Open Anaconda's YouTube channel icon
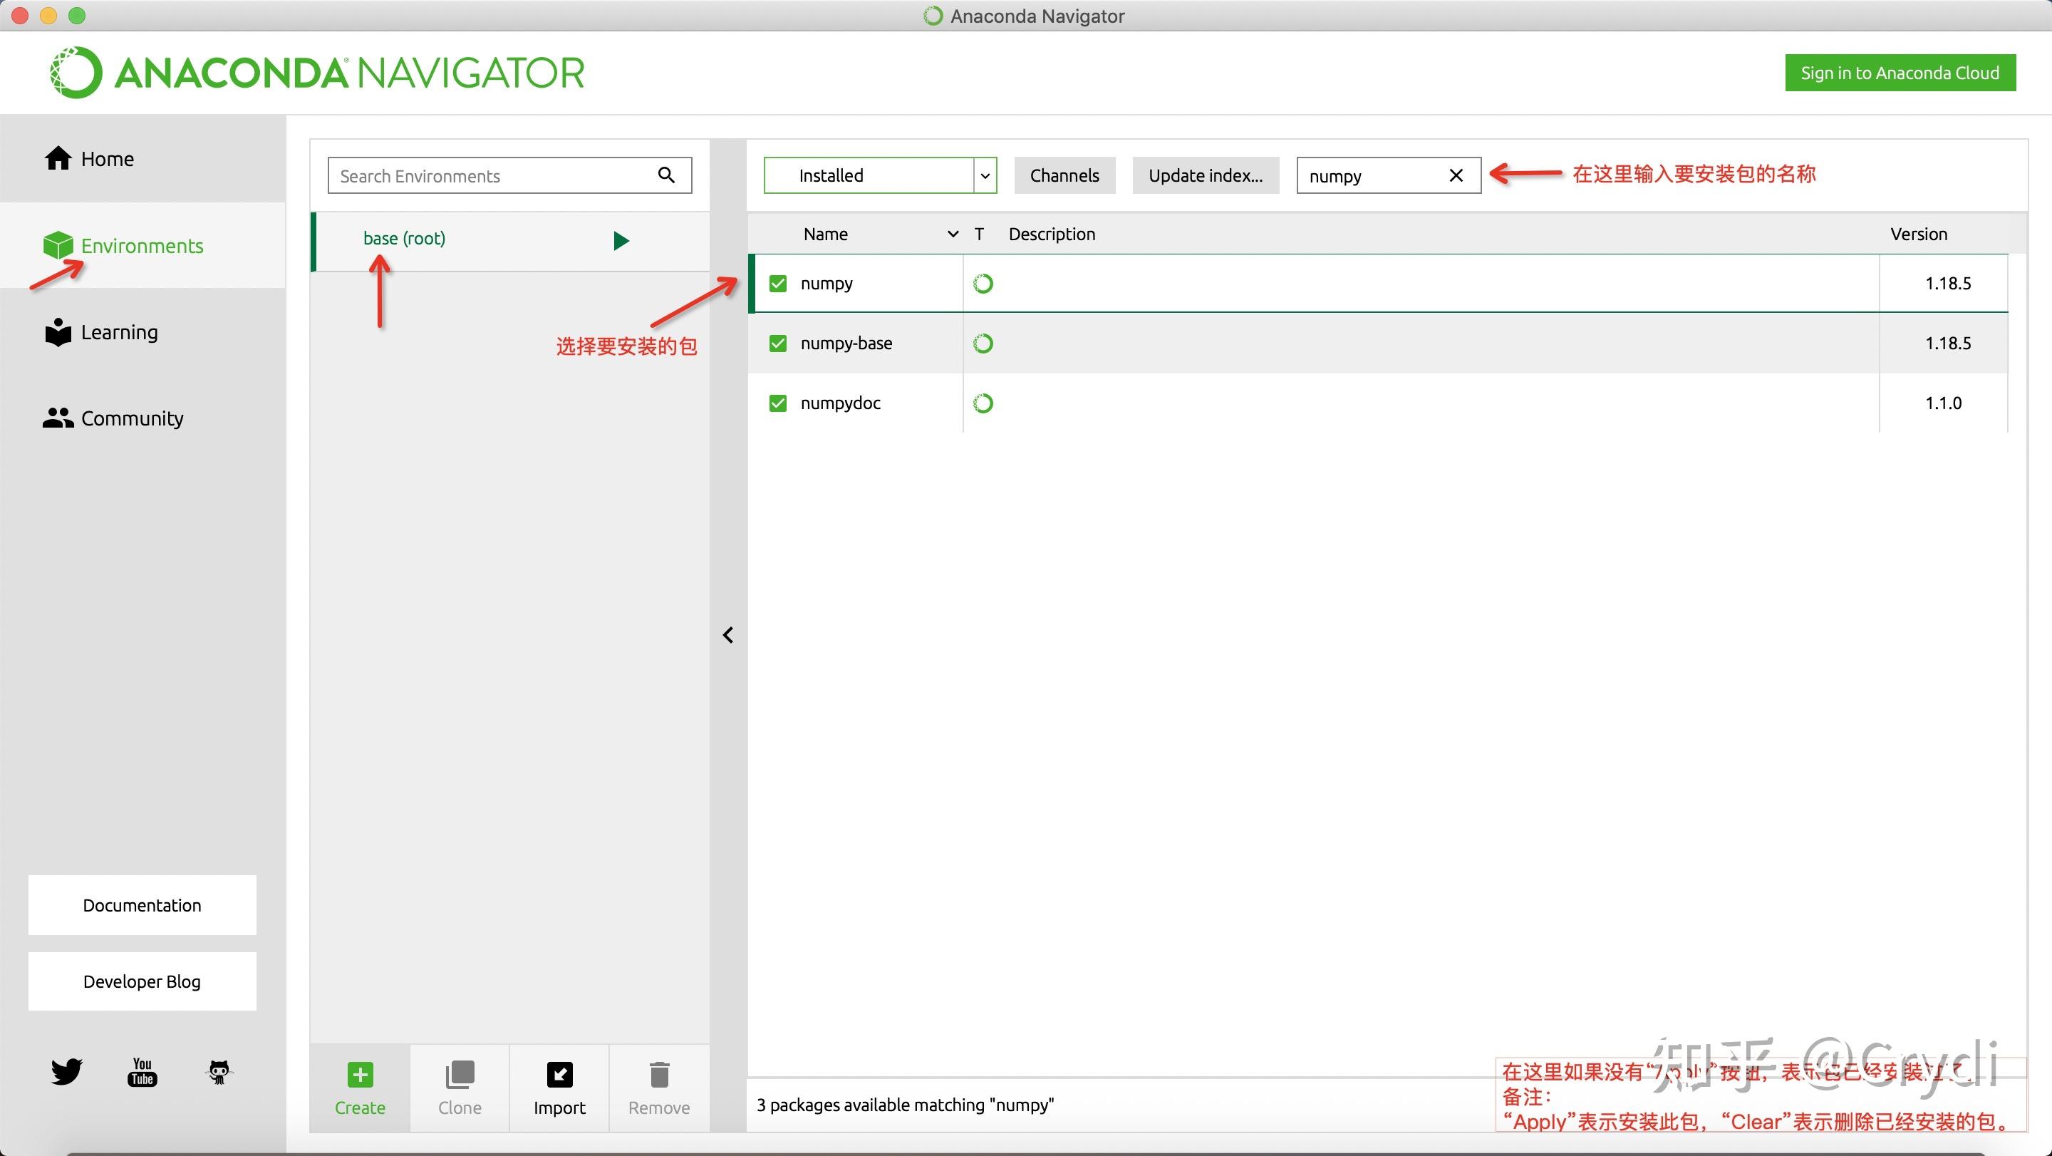This screenshot has height=1156, width=2052. (142, 1072)
